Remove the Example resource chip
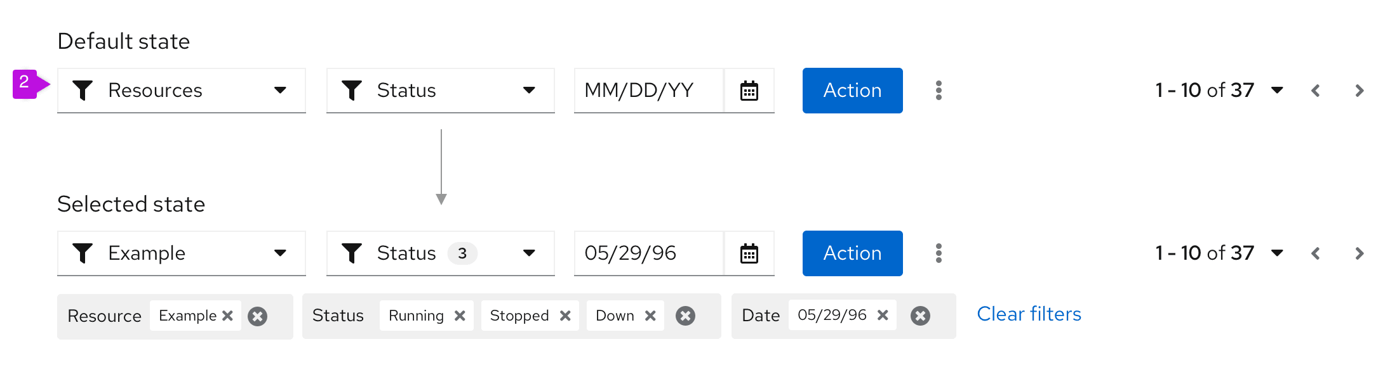Screen dimensions: 1397x370 [227, 316]
